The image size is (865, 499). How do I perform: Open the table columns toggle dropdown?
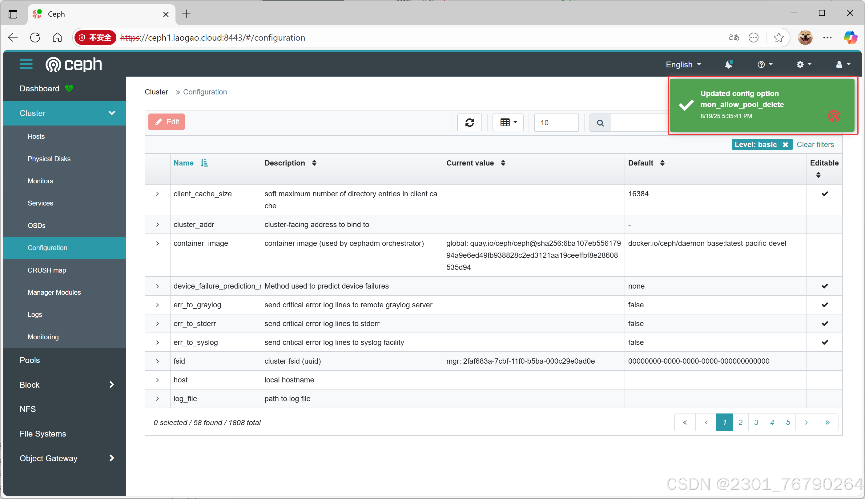tap(508, 122)
